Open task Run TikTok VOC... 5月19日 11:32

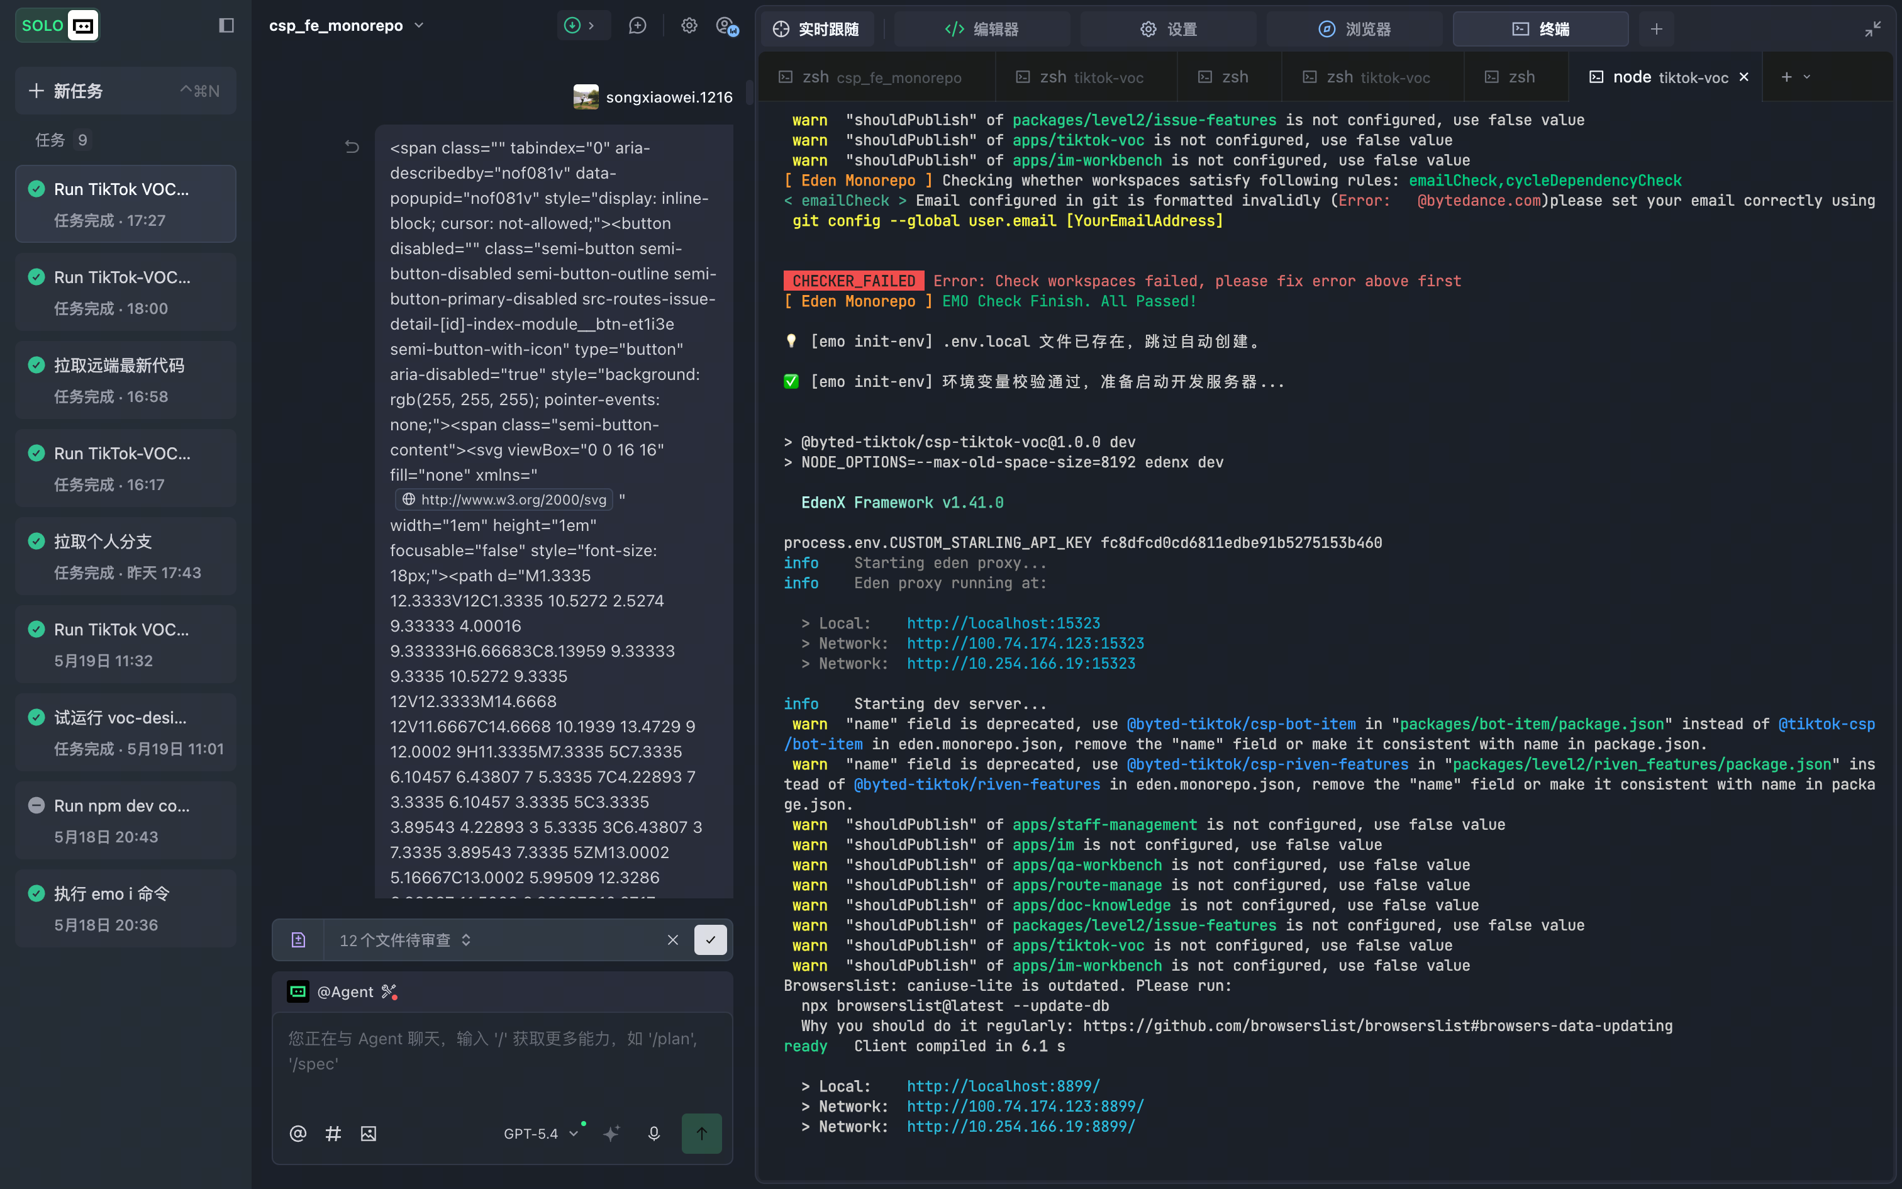pyautogui.click(x=126, y=644)
